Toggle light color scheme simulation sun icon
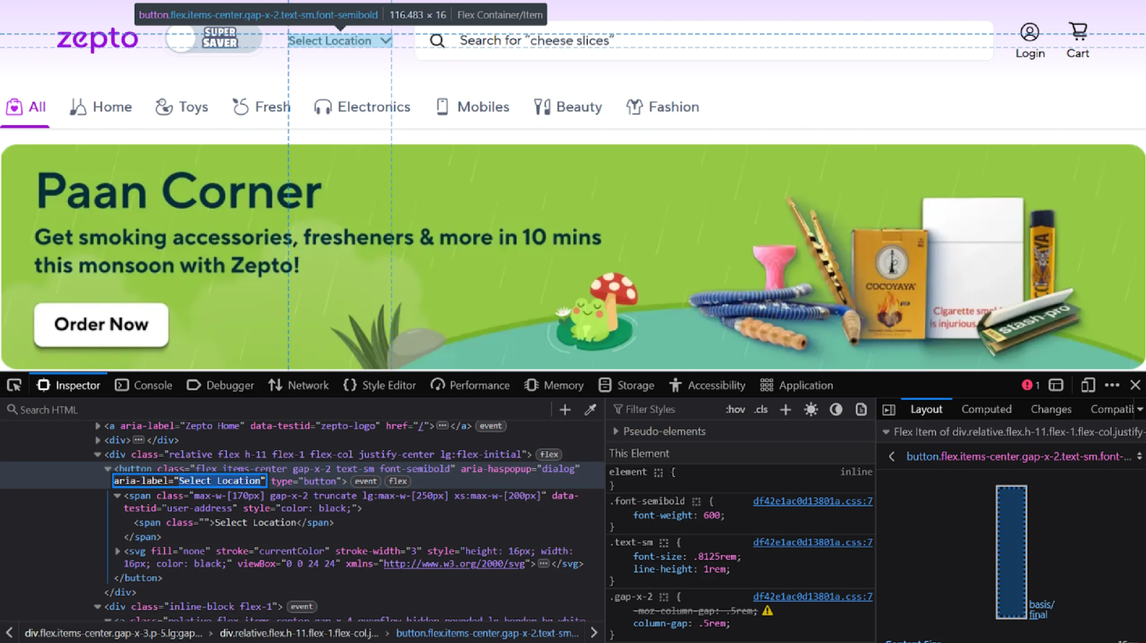The width and height of the screenshot is (1146, 643). [x=811, y=410]
